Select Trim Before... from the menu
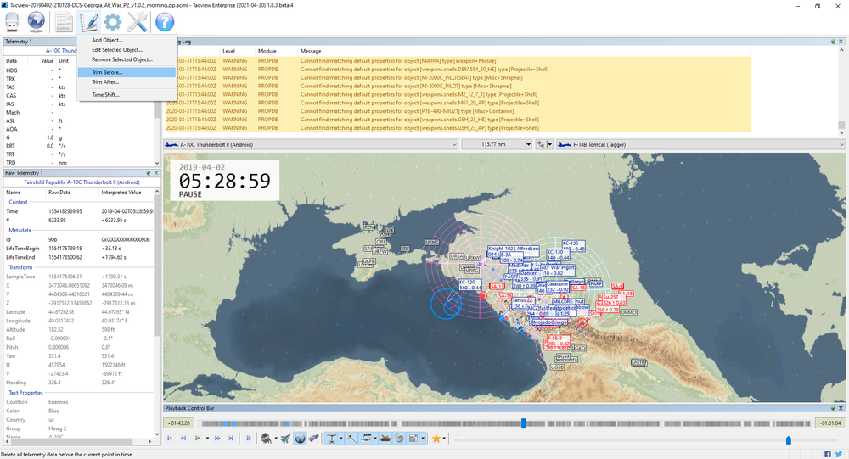Image resolution: width=849 pixels, height=459 pixels. (x=105, y=72)
